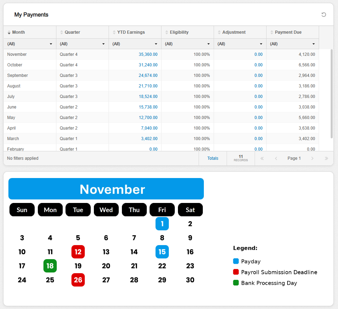Go to next page arrow

[x=312, y=158]
